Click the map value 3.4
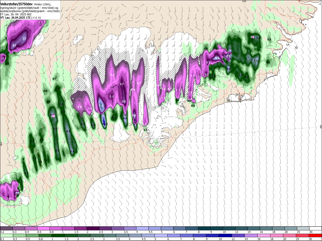 57,150
